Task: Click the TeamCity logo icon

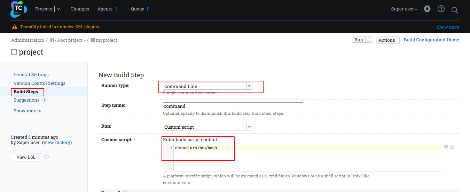Action: (x=19, y=9)
